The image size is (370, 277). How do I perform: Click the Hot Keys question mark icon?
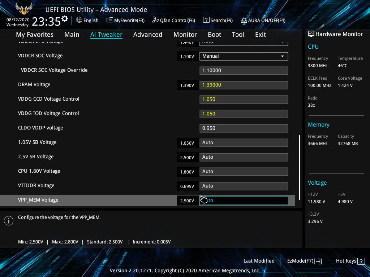click(361, 261)
